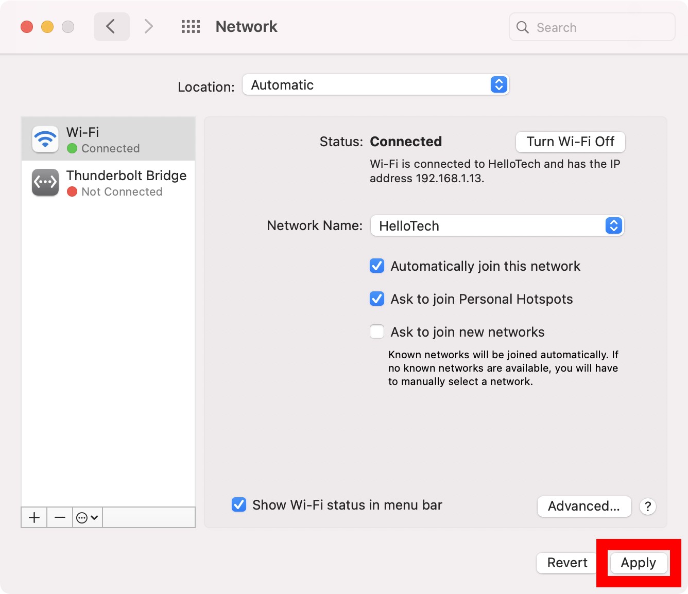The height and width of the screenshot is (594, 688).
Task: Click the 'Network' window title
Action: [246, 27]
